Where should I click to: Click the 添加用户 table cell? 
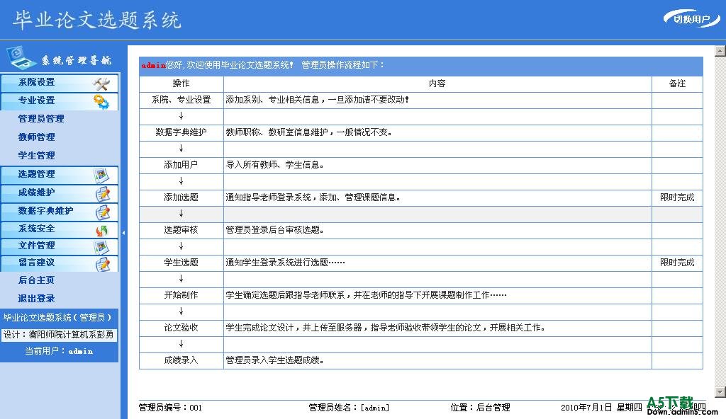coord(181,165)
